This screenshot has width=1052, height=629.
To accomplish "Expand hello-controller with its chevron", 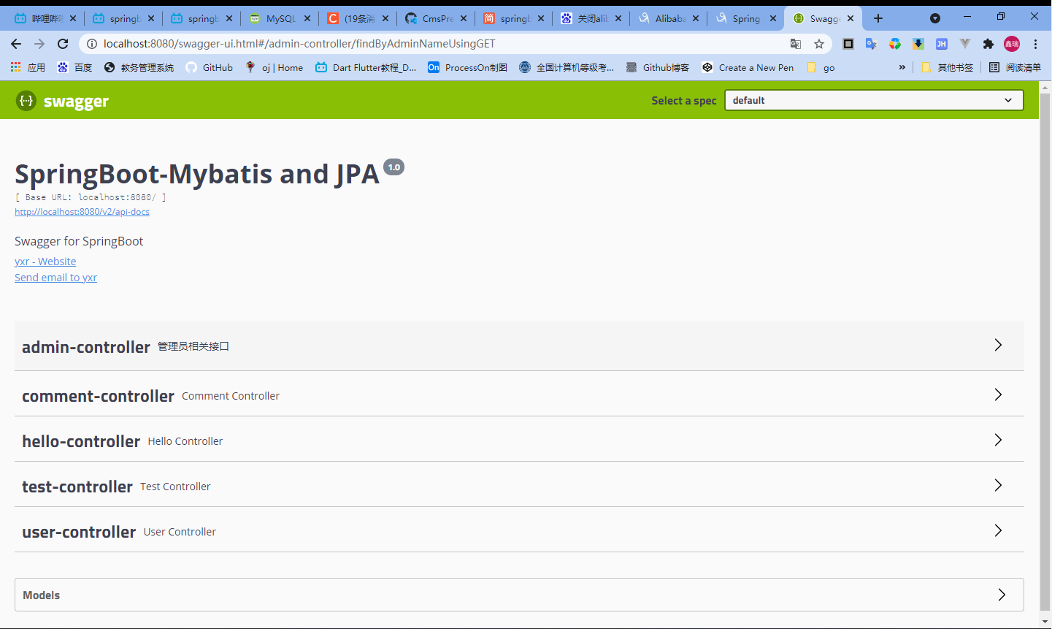I will 998,440.
